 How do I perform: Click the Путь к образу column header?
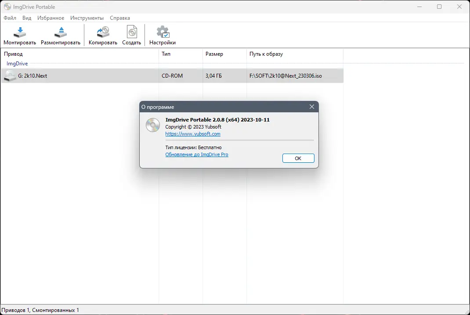pos(295,54)
